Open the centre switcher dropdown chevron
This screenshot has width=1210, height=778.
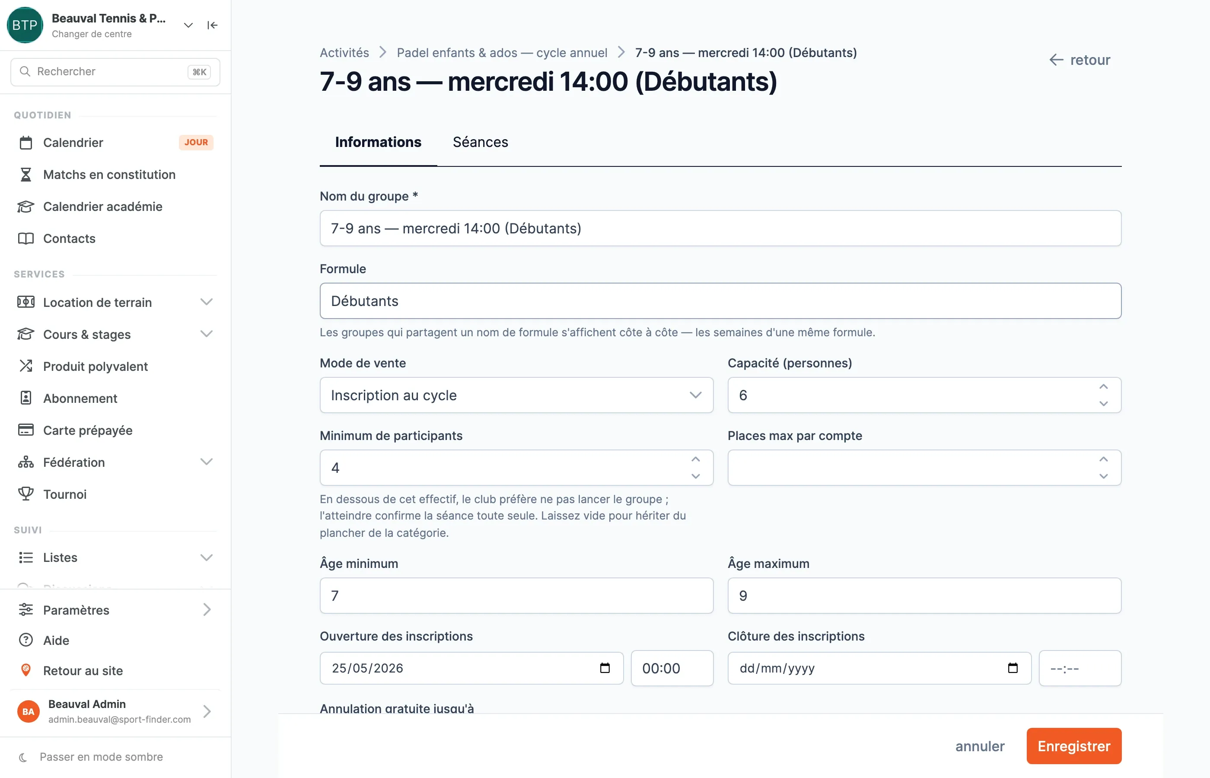tap(188, 25)
